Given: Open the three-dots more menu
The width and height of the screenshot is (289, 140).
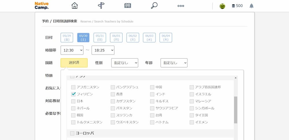Looking at the screenshot, I should (x=181, y=6).
